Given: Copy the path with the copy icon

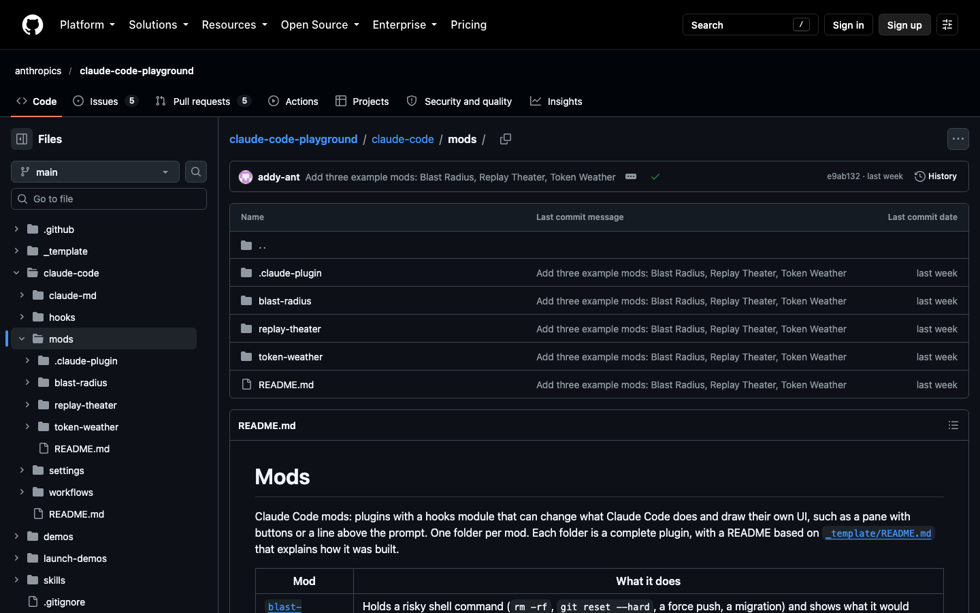Looking at the screenshot, I should (x=506, y=139).
